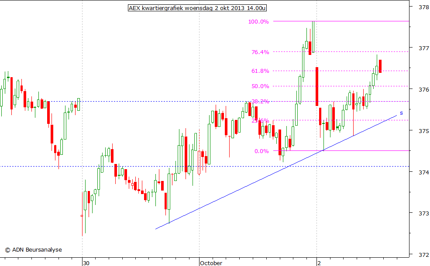Click price axis value 372
The image size is (430, 266).
click(x=424, y=255)
